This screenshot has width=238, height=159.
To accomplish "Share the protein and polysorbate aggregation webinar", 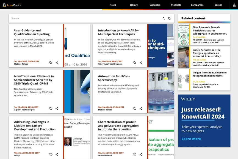I will click(141, 154).
